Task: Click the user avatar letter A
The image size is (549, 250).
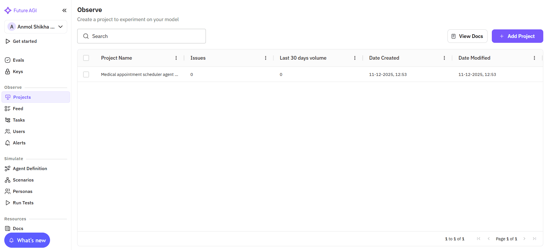Action: tap(12, 27)
